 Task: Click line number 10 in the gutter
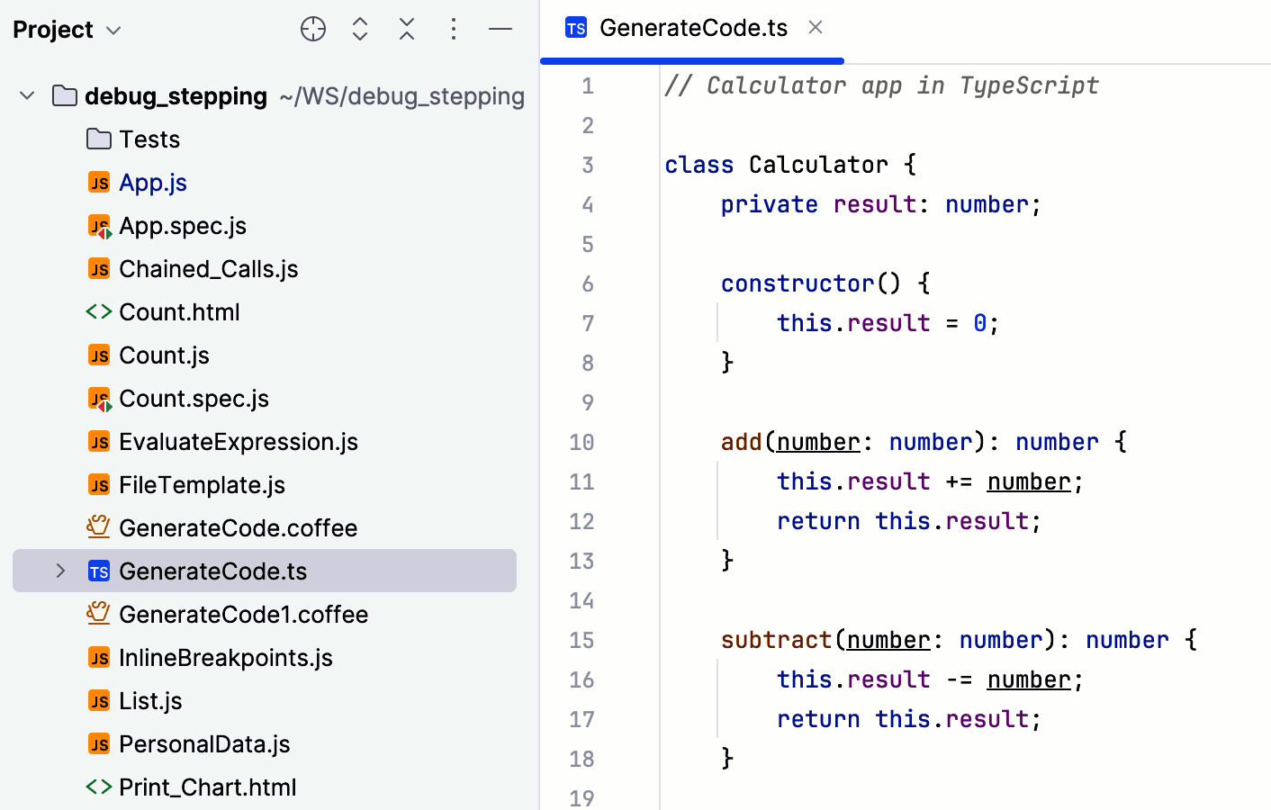click(x=582, y=442)
